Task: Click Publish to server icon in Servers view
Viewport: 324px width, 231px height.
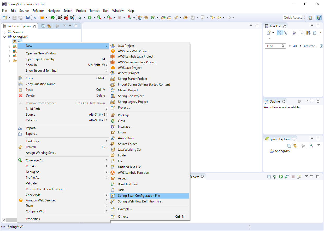Action: tap(299, 177)
